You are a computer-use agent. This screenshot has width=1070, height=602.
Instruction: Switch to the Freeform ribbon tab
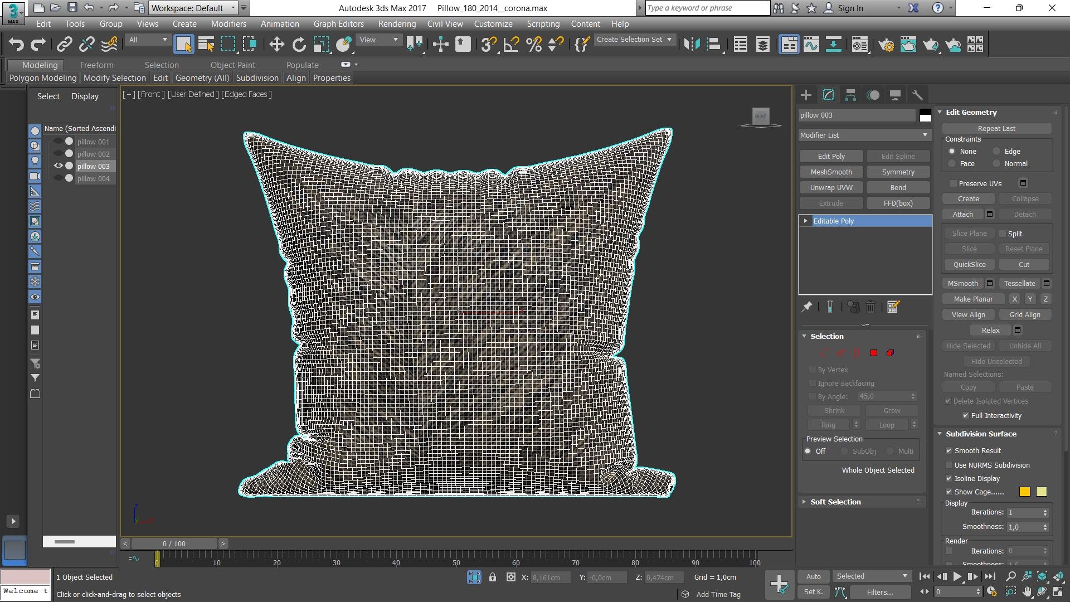point(96,65)
